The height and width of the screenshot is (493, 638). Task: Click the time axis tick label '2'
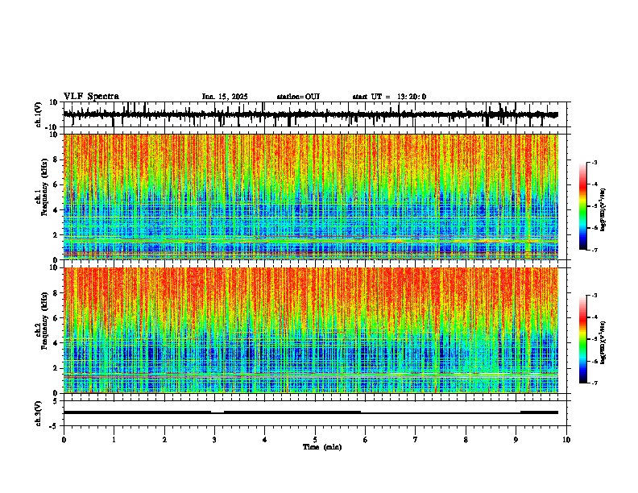(x=164, y=440)
